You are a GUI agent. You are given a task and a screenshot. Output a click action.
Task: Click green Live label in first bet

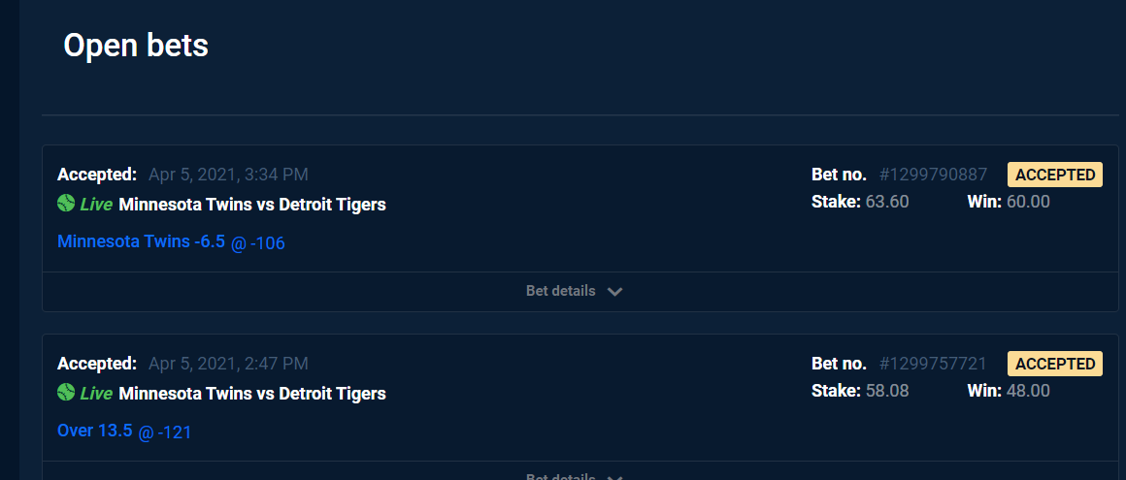point(96,205)
